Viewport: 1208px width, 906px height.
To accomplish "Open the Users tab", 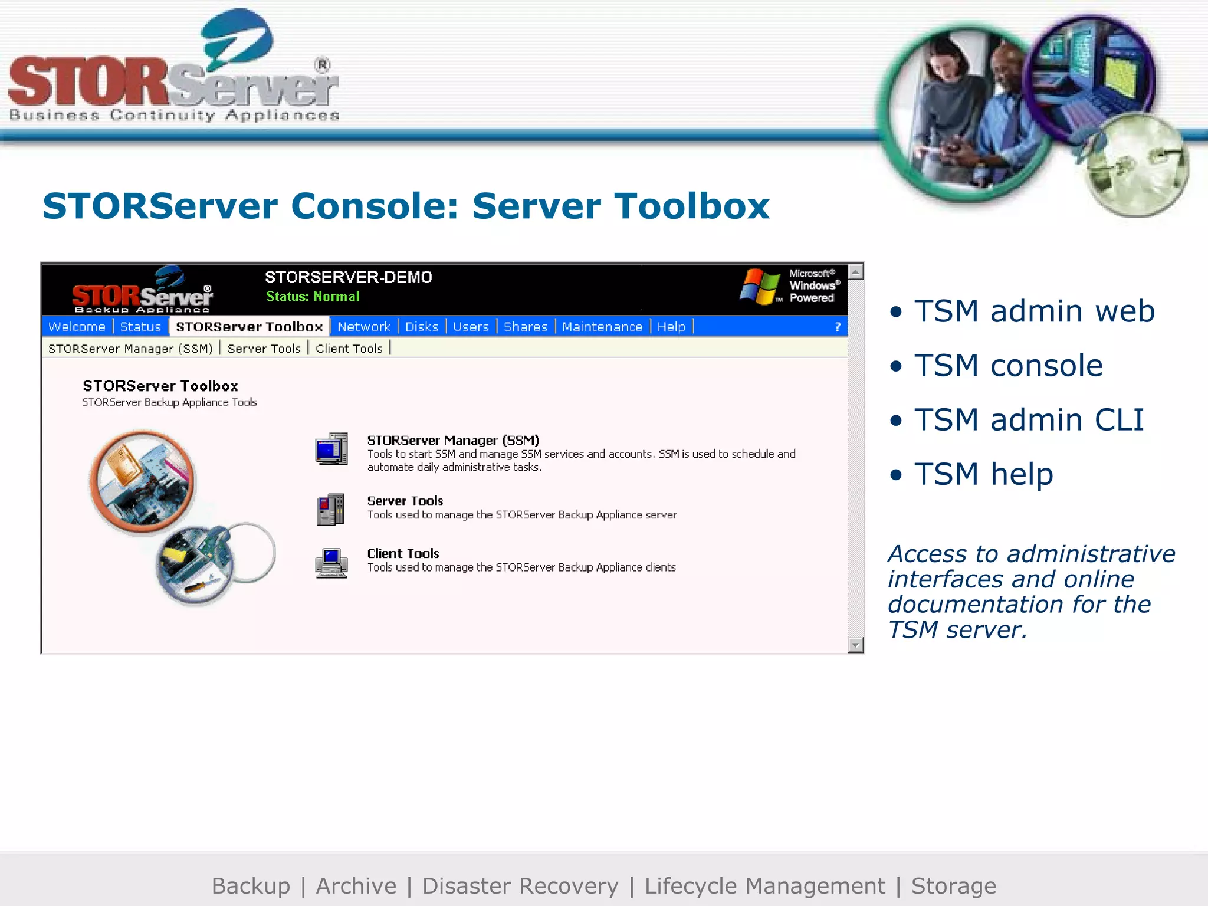I will 471,327.
